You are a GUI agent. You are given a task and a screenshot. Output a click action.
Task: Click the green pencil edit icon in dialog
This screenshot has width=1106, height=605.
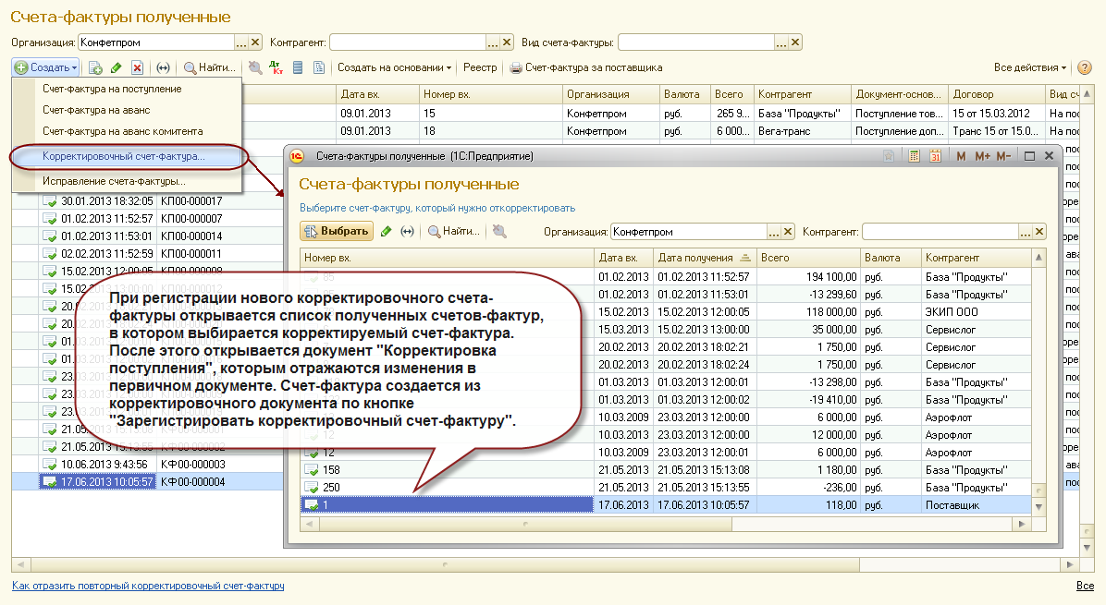click(386, 232)
